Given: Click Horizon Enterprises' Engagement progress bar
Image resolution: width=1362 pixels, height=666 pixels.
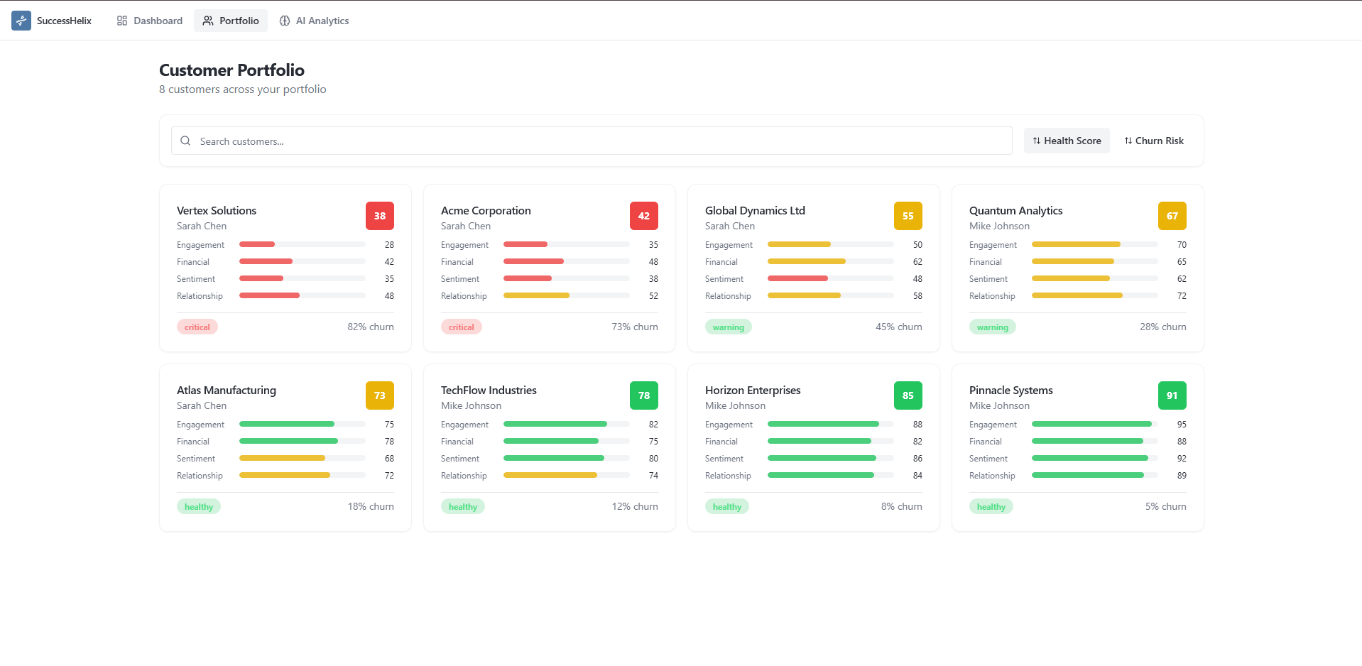Looking at the screenshot, I should (831, 424).
